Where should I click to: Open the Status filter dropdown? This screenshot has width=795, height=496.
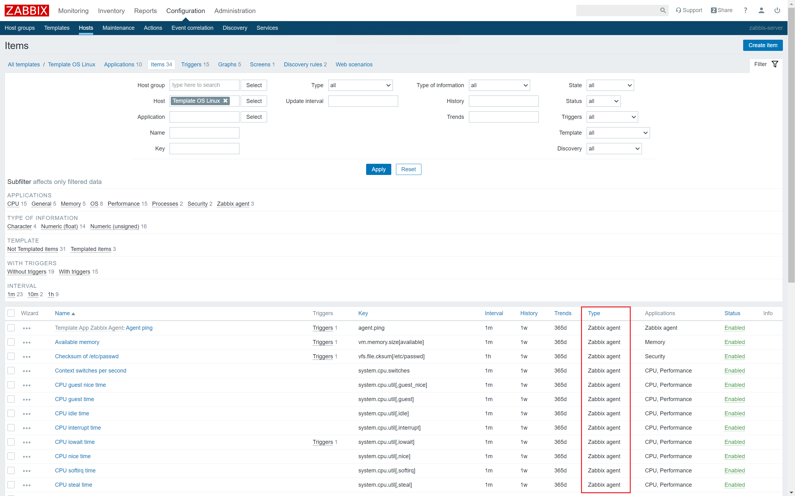click(603, 101)
